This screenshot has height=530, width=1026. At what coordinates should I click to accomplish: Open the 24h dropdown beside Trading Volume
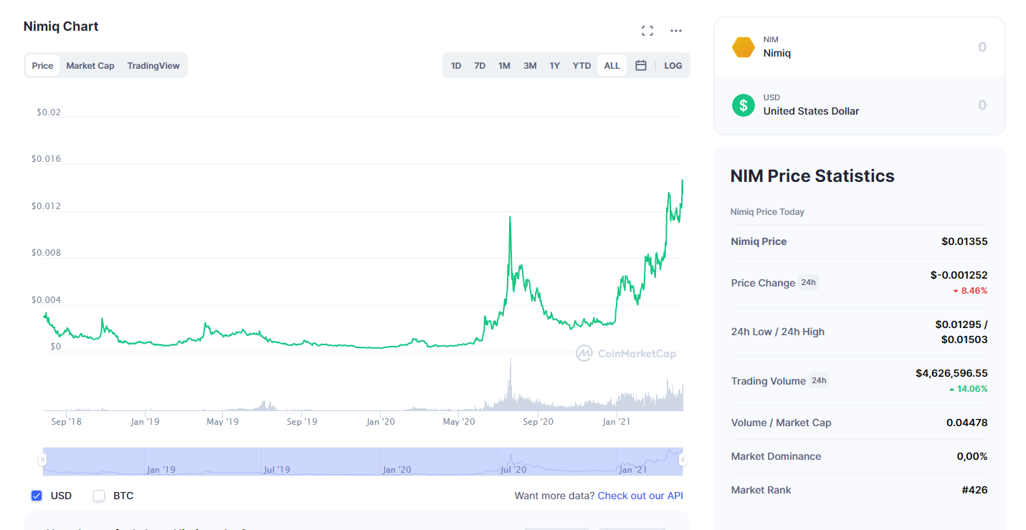[x=819, y=380]
